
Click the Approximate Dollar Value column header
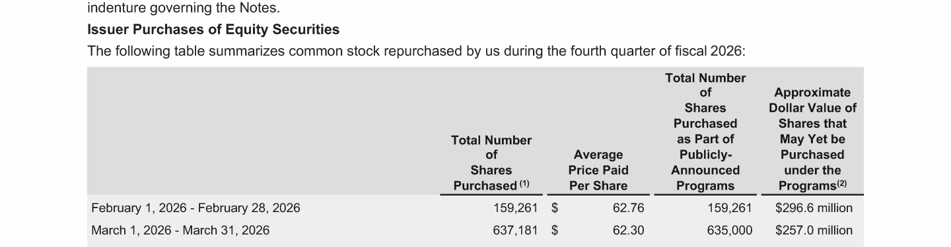(x=812, y=140)
